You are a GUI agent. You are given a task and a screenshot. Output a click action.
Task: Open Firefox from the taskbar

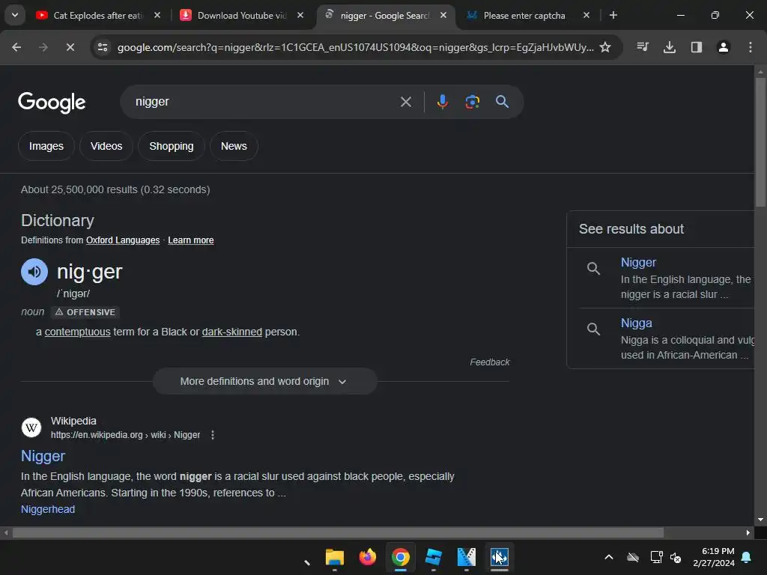tap(368, 557)
